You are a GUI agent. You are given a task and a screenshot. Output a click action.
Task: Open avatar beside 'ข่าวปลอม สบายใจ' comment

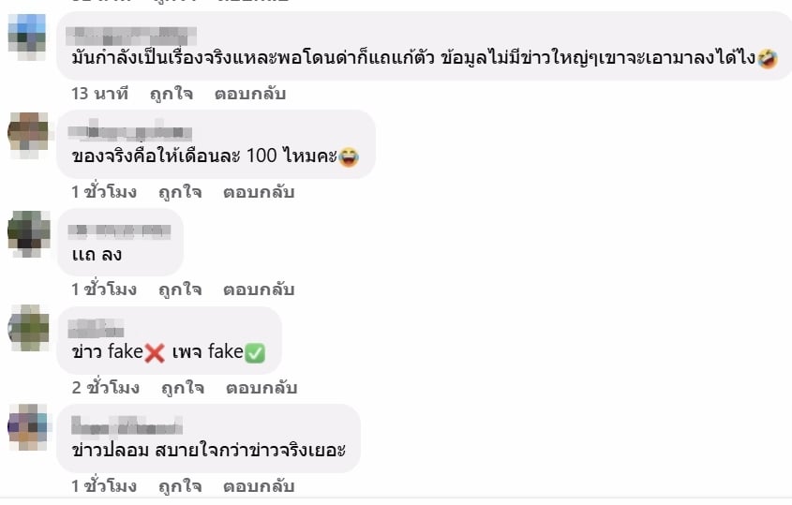click(x=28, y=426)
